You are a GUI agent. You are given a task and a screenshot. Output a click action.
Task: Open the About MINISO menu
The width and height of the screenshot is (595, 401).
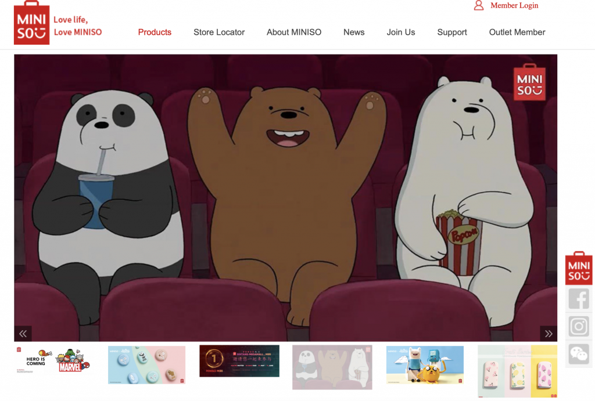[294, 32]
